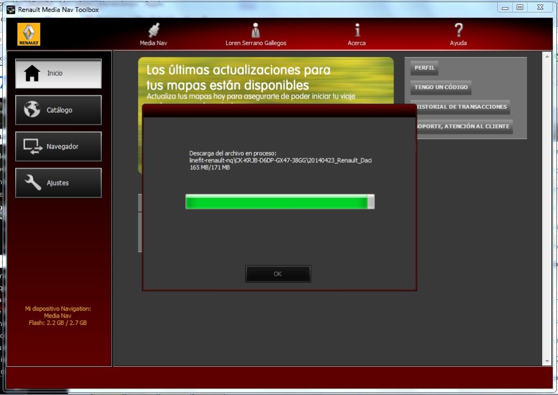Viewport: 558px width, 395px height.
Task: Click the house icon for Inicio
Action: 32,73
